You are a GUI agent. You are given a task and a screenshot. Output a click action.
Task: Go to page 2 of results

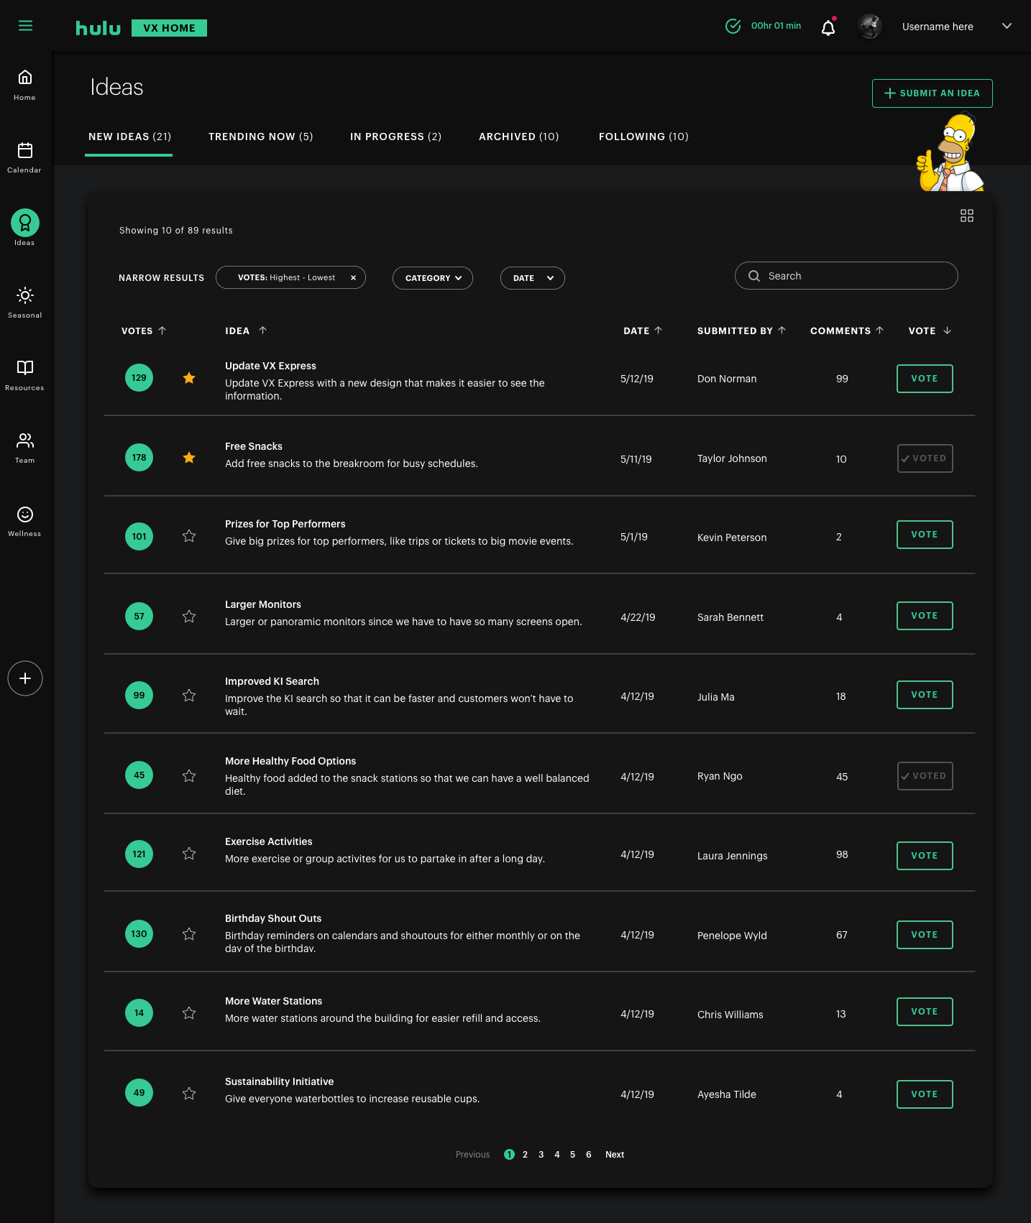pos(525,1155)
